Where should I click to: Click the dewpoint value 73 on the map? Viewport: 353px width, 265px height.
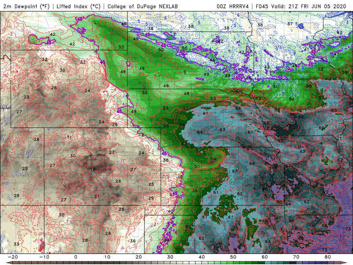click(348, 228)
